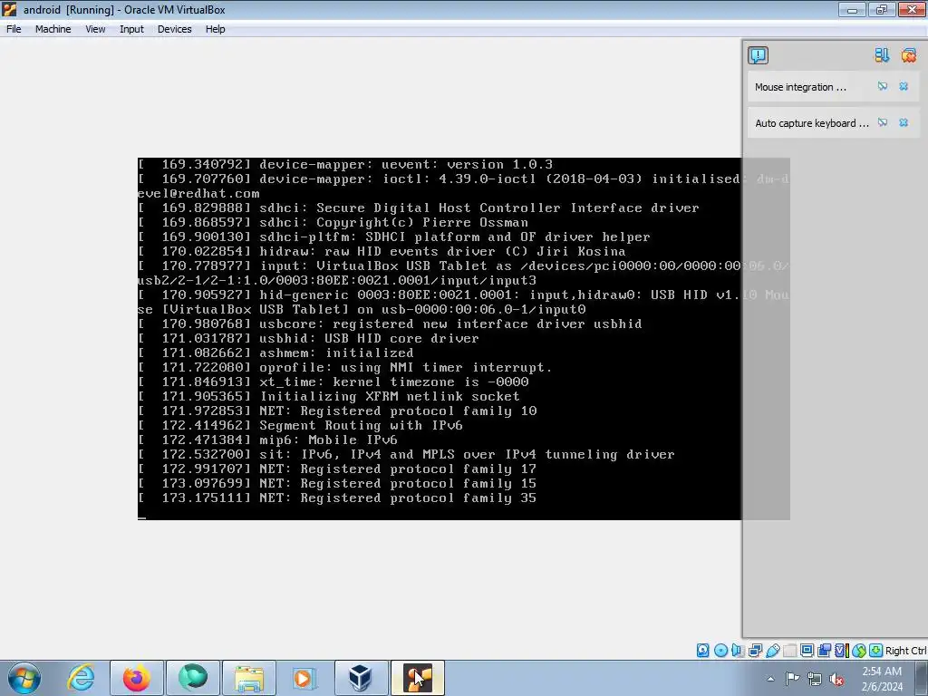Click the VirtualBox window title icon
928x696 pixels.
pyautogui.click(x=9, y=9)
